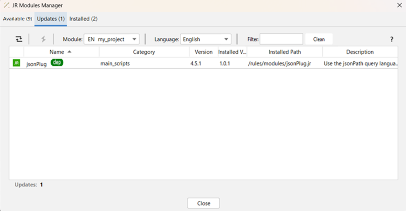Click the lightning bolt update icon
The height and width of the screenshot is (211, 406).
tap(43, 39)
